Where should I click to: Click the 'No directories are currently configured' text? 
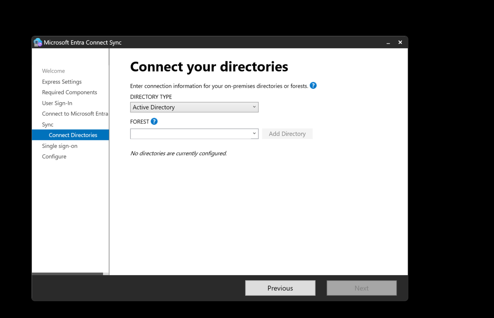pos(179,153)
